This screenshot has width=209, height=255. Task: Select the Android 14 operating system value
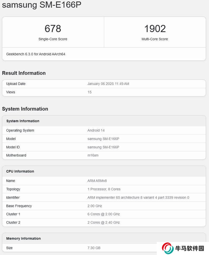coord(96,130)
